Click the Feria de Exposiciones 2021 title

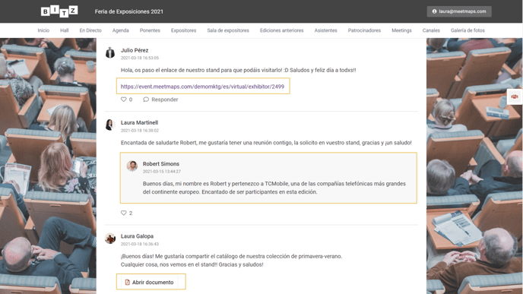coord(129,11)
